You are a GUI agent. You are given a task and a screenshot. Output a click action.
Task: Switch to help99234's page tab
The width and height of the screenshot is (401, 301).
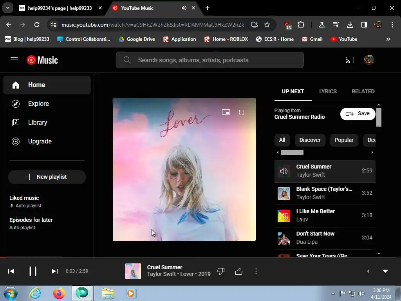[60, 8]
